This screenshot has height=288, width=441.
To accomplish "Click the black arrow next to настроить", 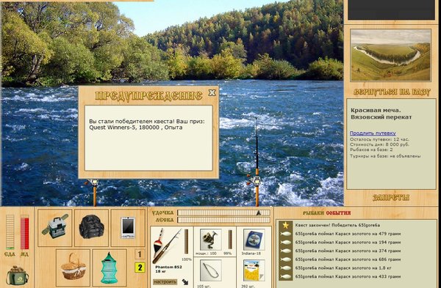I will (185, 282).
